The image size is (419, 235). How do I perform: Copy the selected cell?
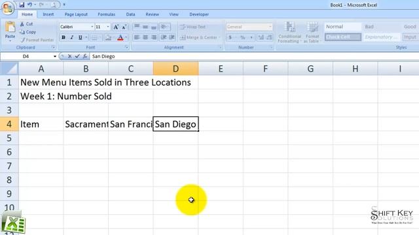coord(27,32)
